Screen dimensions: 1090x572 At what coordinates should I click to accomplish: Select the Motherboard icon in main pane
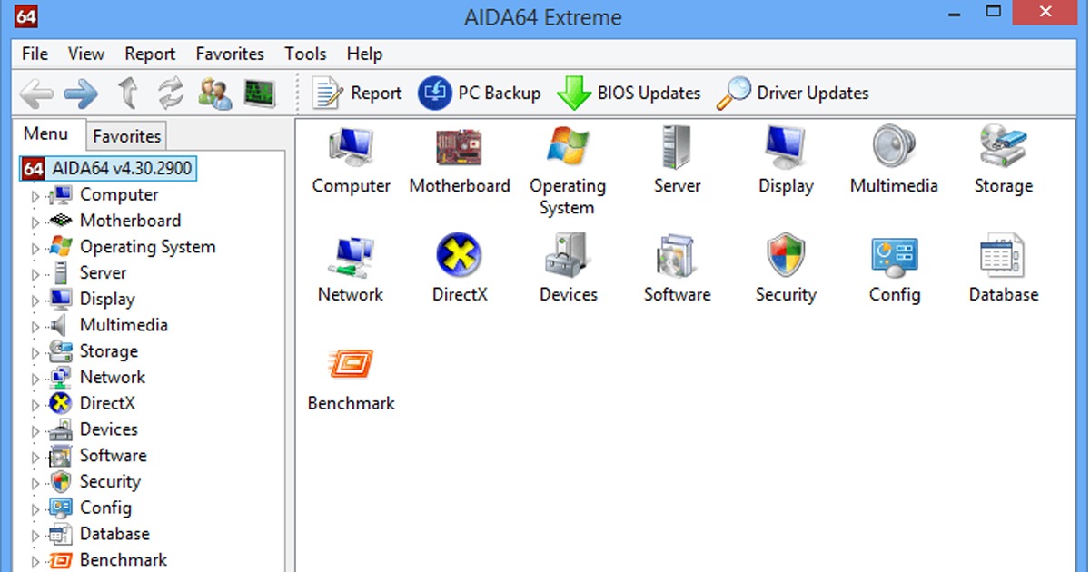[459, 147]
